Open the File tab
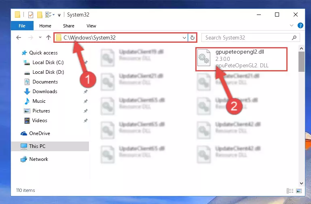The width and height of the screenshot is (311, 204). pos(22,26)
